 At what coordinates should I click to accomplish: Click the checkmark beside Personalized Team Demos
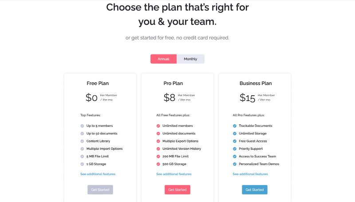click(235, 164)
